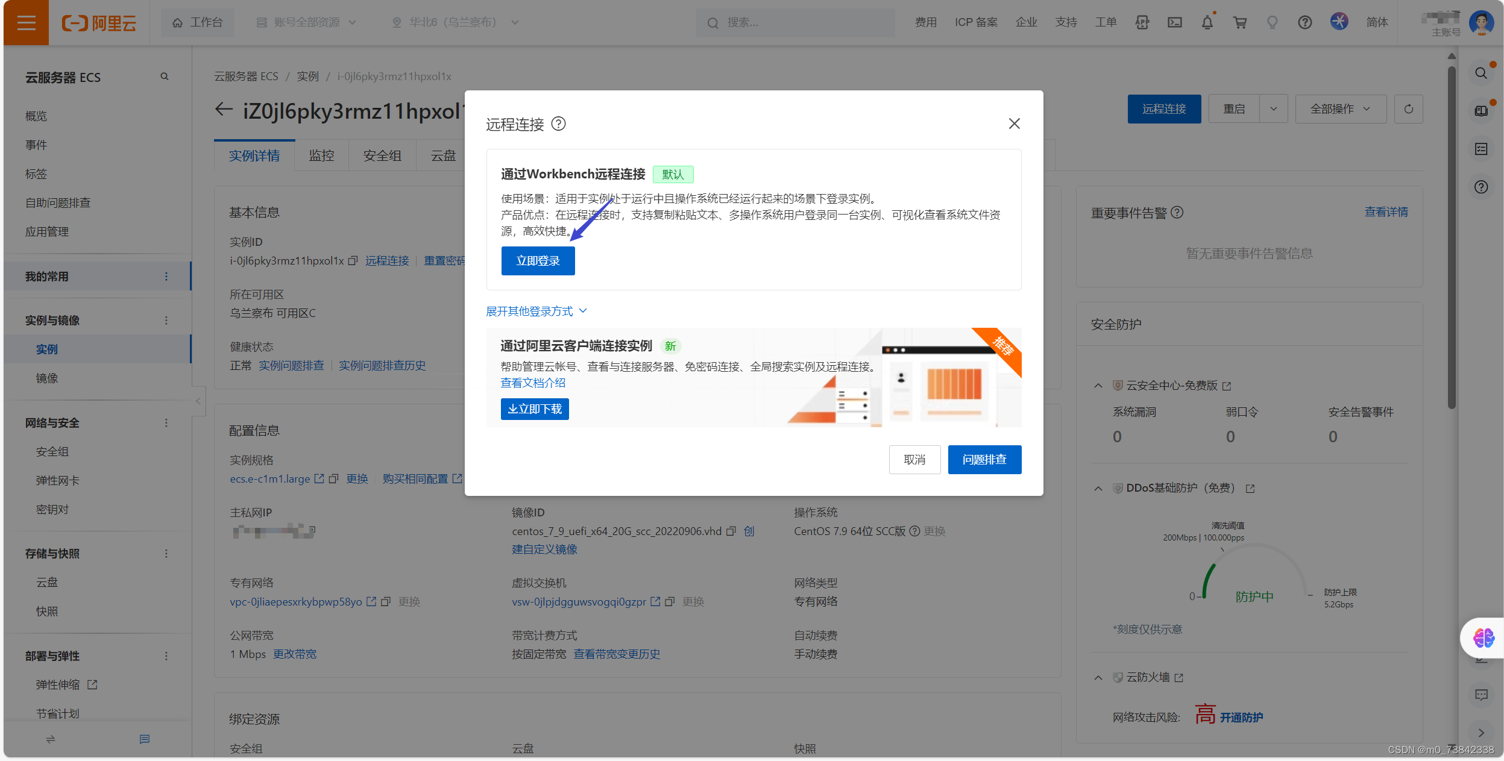Image resolution: width=1504 pixels, height=761 pixels.
Task: Open 实例与镜像 more options
Action: click(x=166, y=321)
